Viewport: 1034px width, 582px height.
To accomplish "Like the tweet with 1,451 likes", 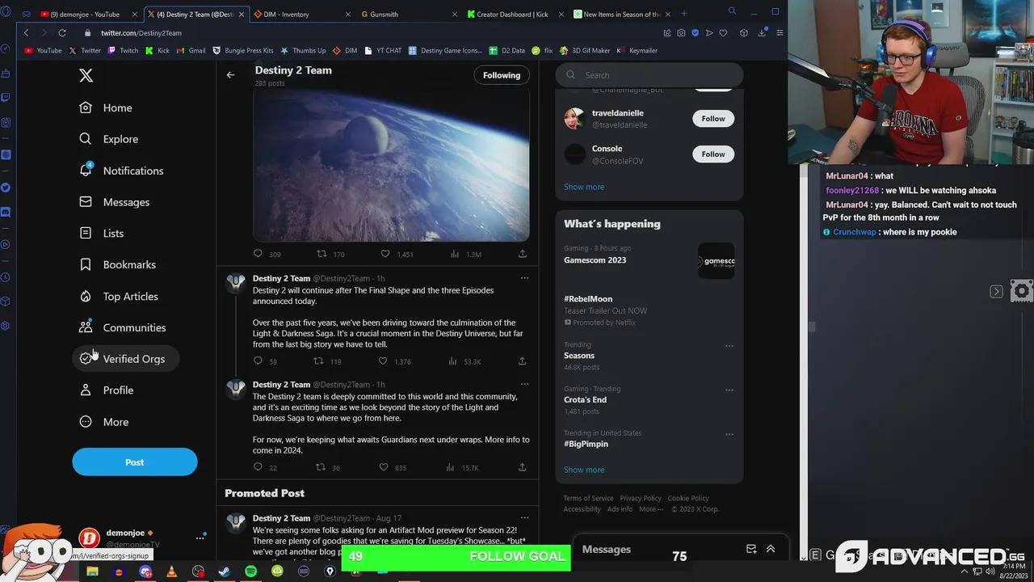I will [x=385, y=254].
